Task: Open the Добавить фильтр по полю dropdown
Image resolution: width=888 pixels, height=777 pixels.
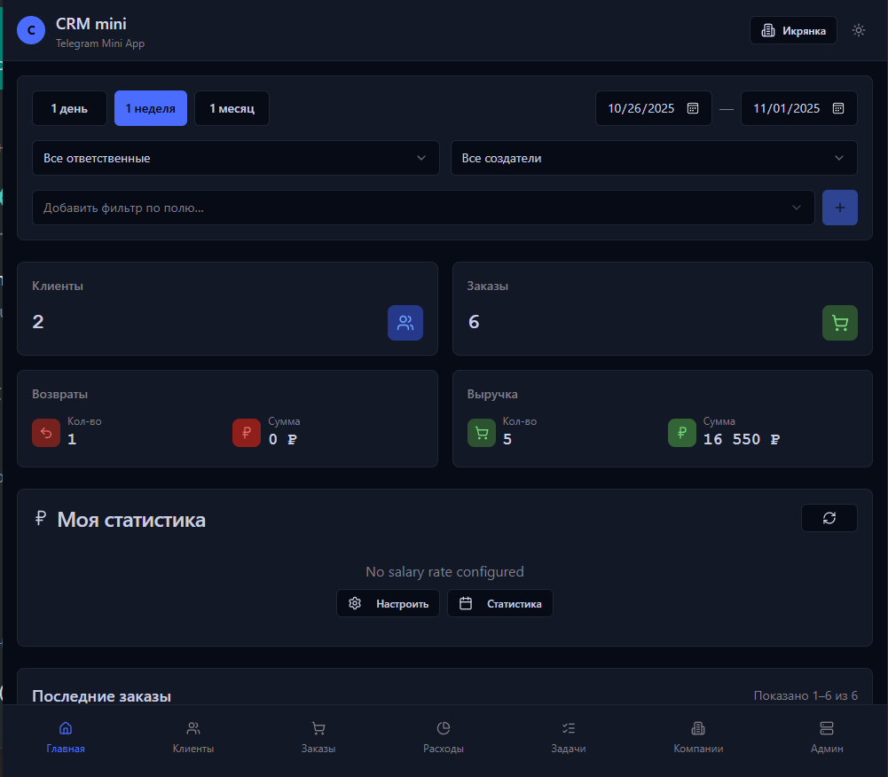Action: click(423, 208)
